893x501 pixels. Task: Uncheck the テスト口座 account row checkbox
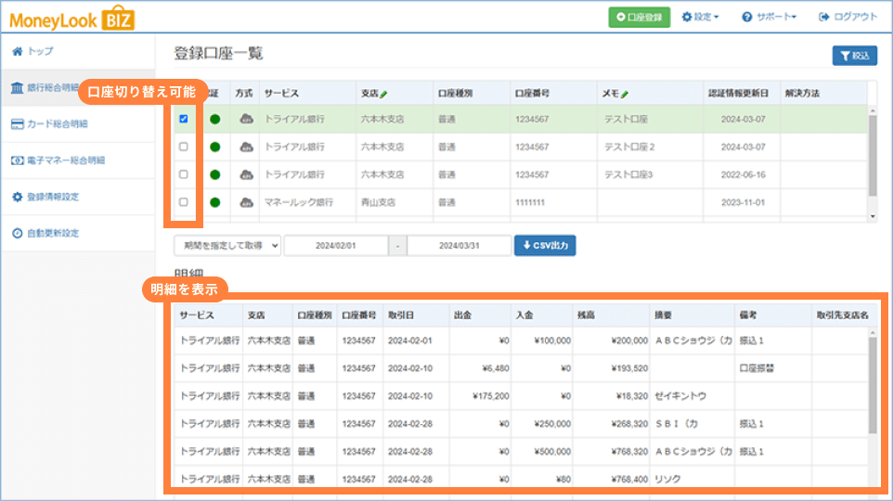tap(184, 119)
